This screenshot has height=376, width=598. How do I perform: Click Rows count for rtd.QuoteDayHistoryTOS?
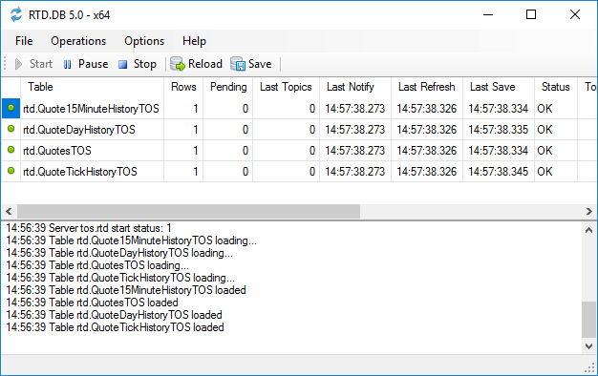point(196,130)
